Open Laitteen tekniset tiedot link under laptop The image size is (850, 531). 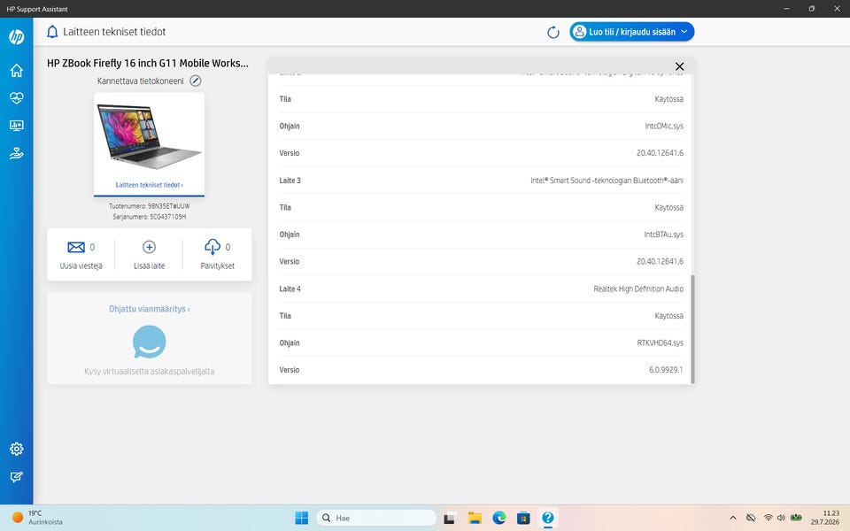pos(149,185)
